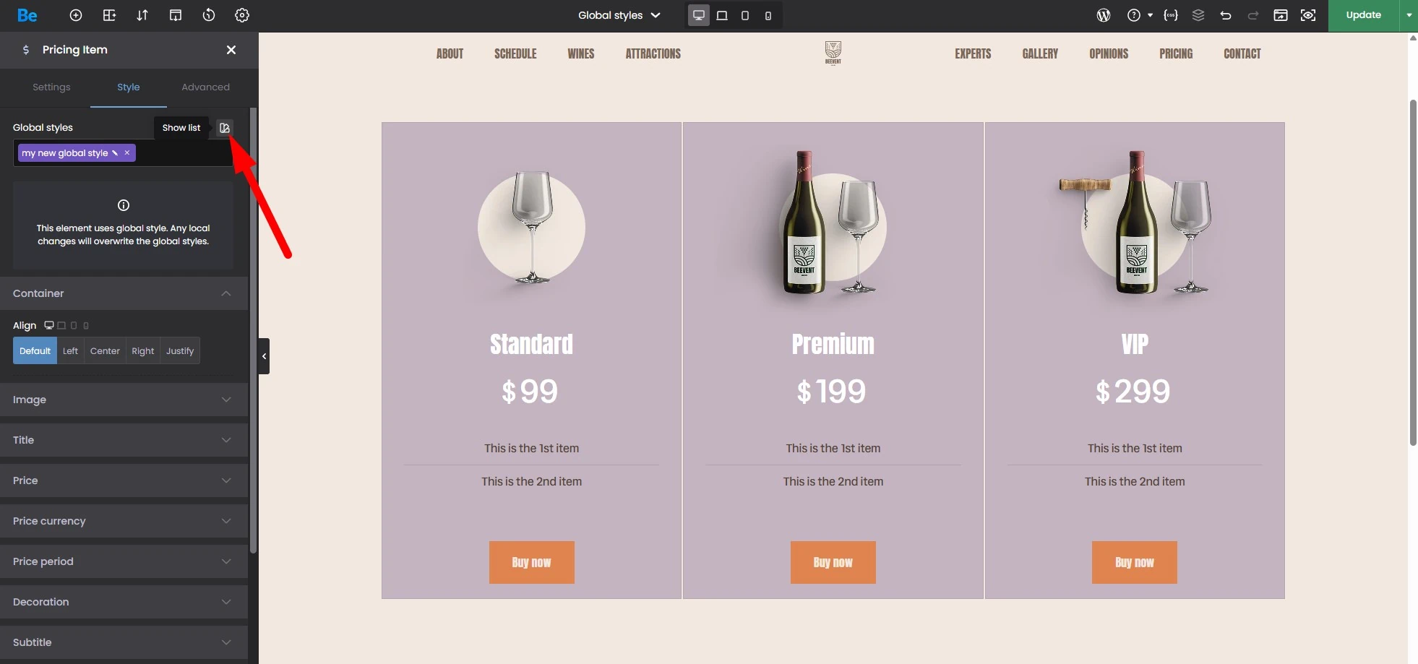The width and height of the screenshot is (1418, 664).
Task: Remove the 'my new global style' tag
Action: click(x=127, y=153)
